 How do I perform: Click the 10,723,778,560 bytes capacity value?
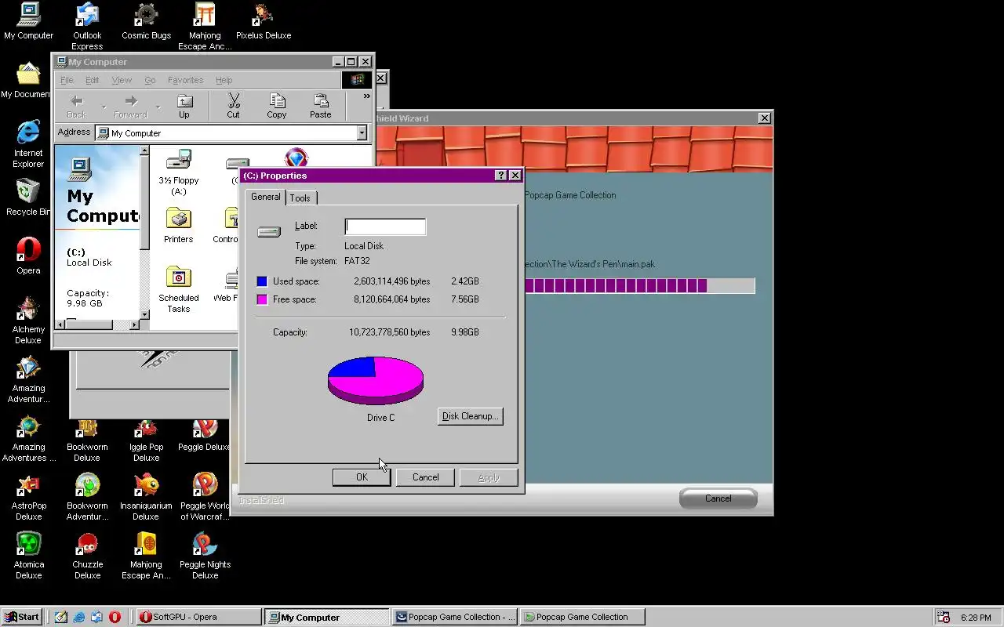point(390,332)
